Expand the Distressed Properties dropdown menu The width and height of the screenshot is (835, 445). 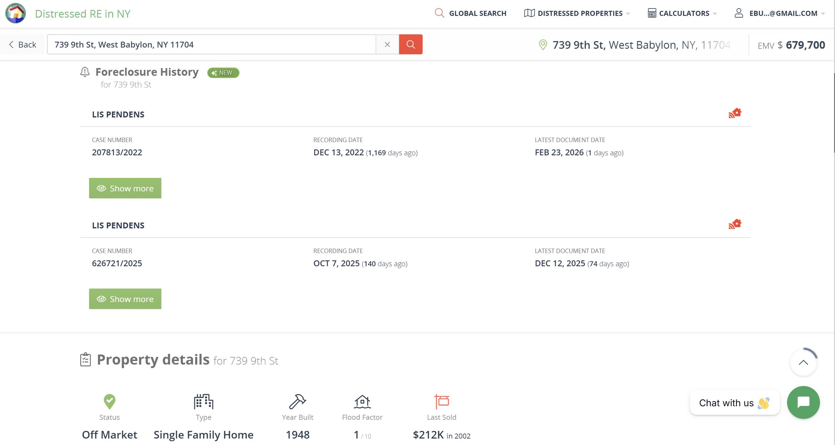pyautogui.click(x=577, y=13)
